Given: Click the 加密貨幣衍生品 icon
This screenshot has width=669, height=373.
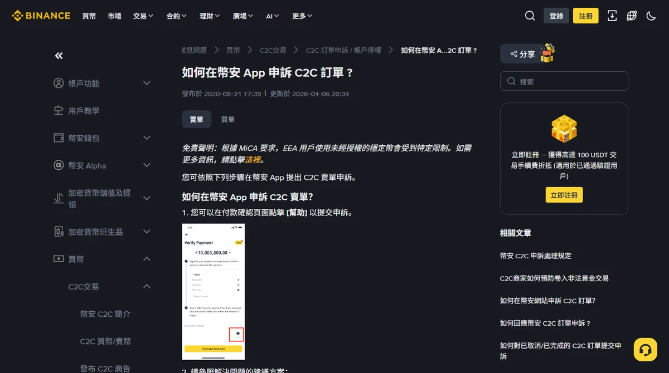Looking at the screenshot, I should [x=59, y=231].
